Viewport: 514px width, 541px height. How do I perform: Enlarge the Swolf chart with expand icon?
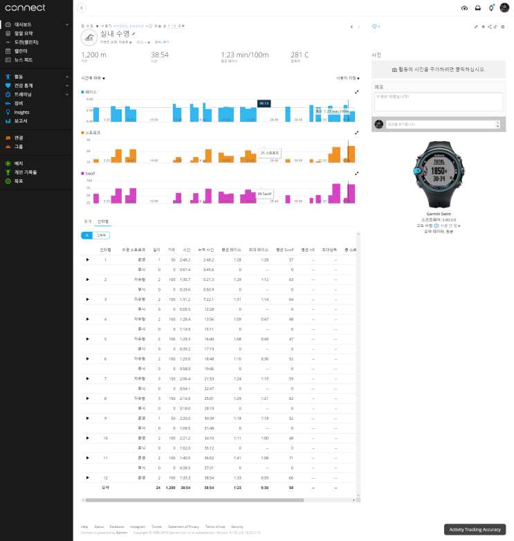[x=357, y=173]
